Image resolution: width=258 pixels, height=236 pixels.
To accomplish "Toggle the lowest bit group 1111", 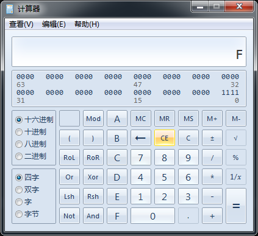I will [x=230, y=92].
